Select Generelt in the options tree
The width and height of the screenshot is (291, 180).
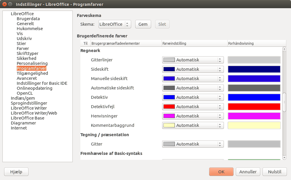click(x=25, y=24)
